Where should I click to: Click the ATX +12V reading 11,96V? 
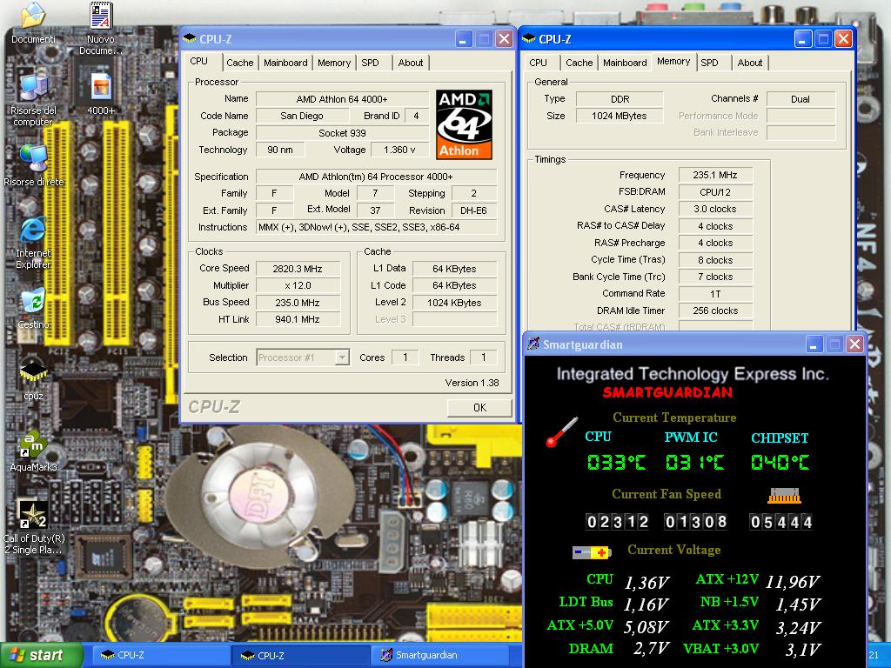coord(792,582)
